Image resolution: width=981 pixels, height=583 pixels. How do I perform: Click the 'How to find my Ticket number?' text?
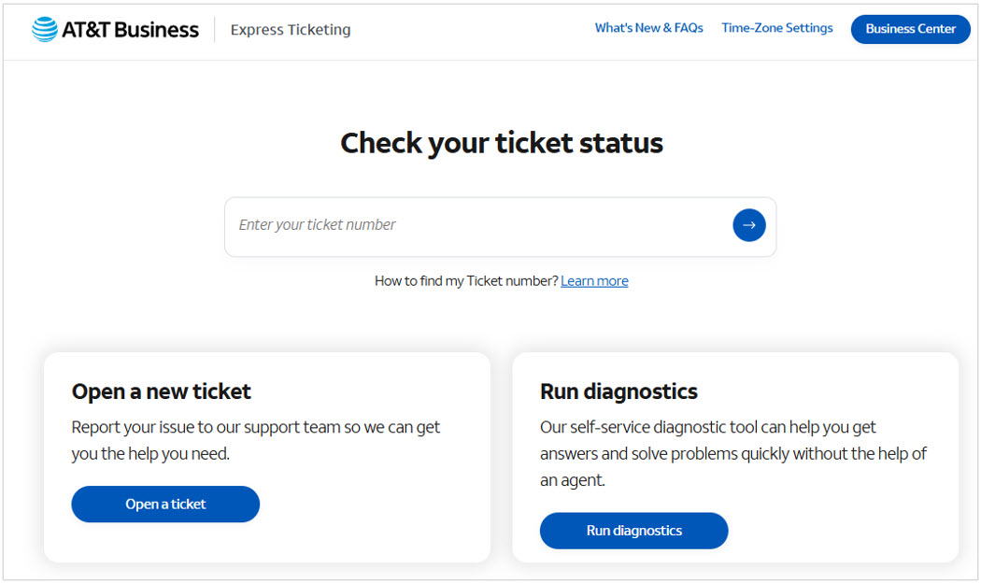pos(466,281)
